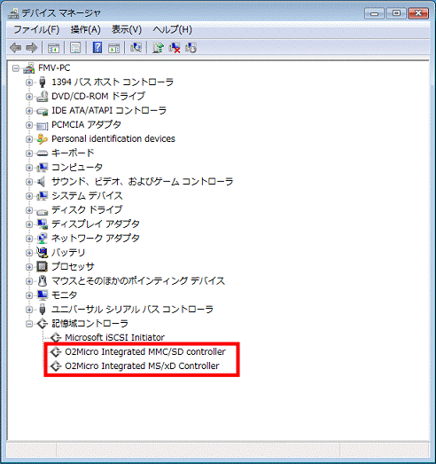Click the network adapter category icon
The height and width of the screenshot is (464, 436).
pyautogui.click(x=43, y=239)
